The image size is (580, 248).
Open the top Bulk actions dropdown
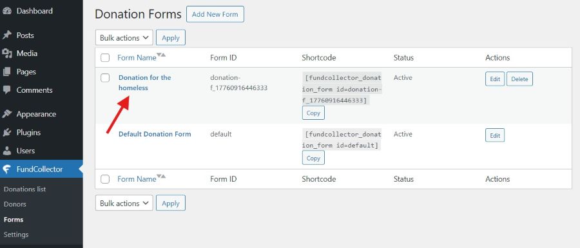tap(124, 38)
